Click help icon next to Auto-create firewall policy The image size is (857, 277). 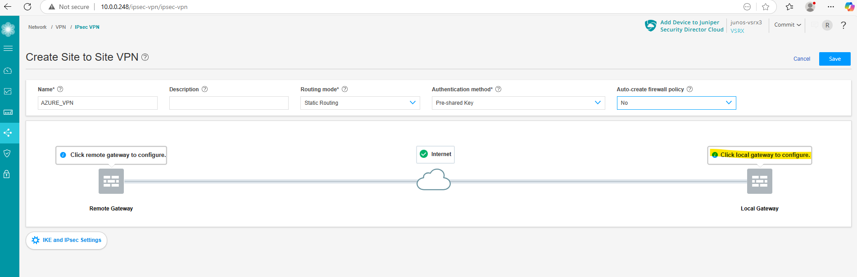(x=690, y=89)
